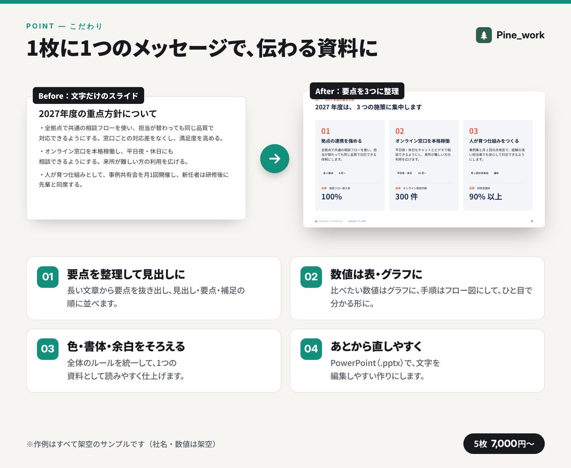Click footnote ※作例はすべて架空のサンプルです
This screenshot has width=571, height=468.
click(x=121, y=444)
